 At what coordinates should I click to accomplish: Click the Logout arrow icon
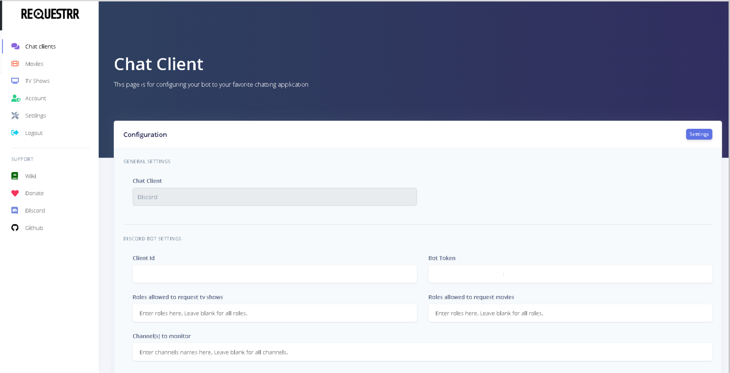pos(15,133)
